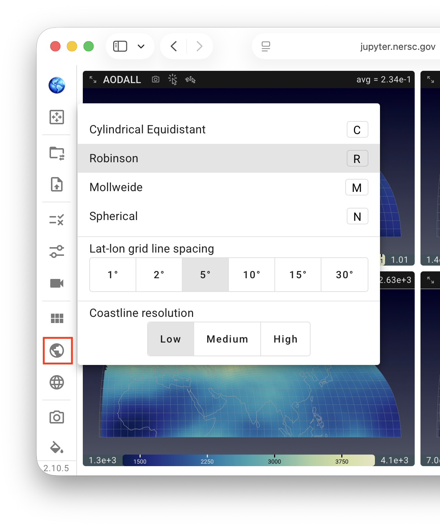
Task: Expand the top-right neighboring panel
Action: click(x=431, y=79)
